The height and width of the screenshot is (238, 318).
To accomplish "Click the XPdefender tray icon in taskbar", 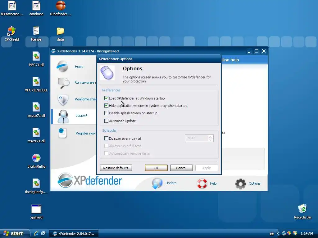I will point(284,234).
